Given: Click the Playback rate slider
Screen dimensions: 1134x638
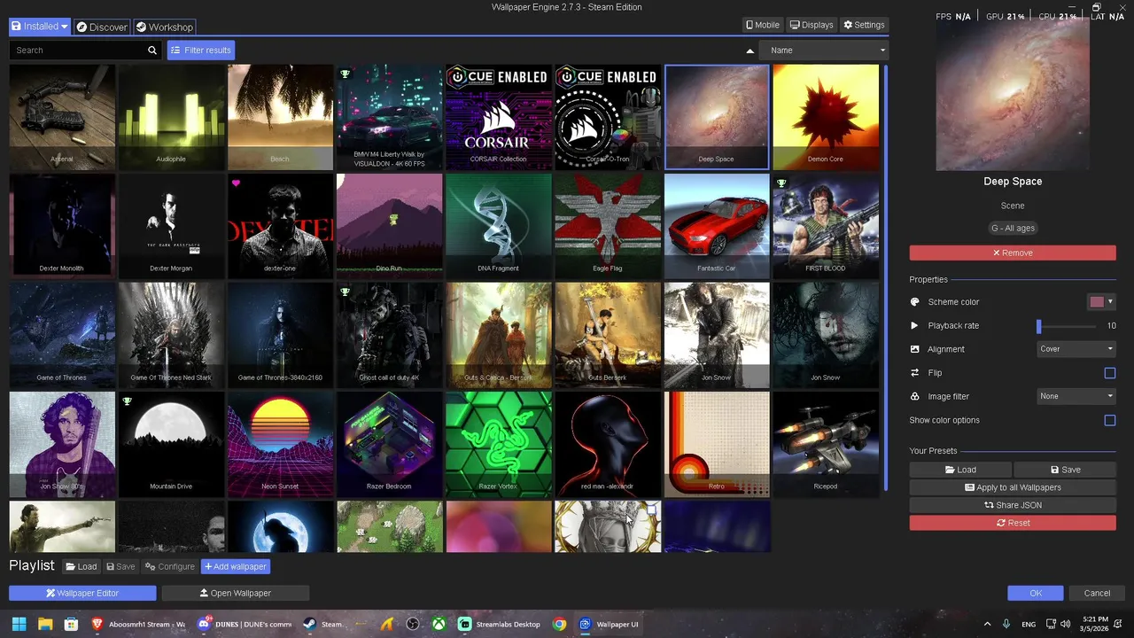Looking at the screenshot, I should [1067, 326].
